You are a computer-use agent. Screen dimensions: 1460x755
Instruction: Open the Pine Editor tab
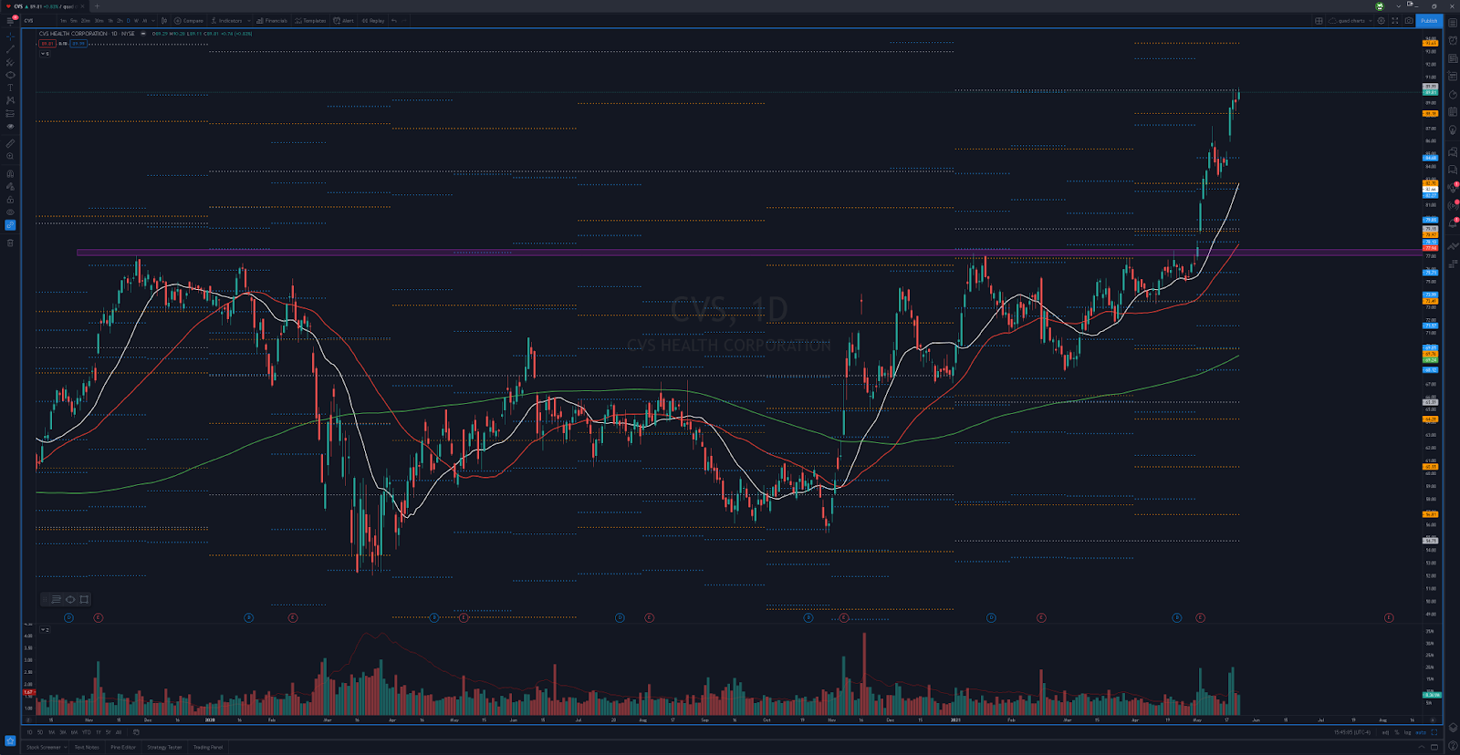coord(123,747)
